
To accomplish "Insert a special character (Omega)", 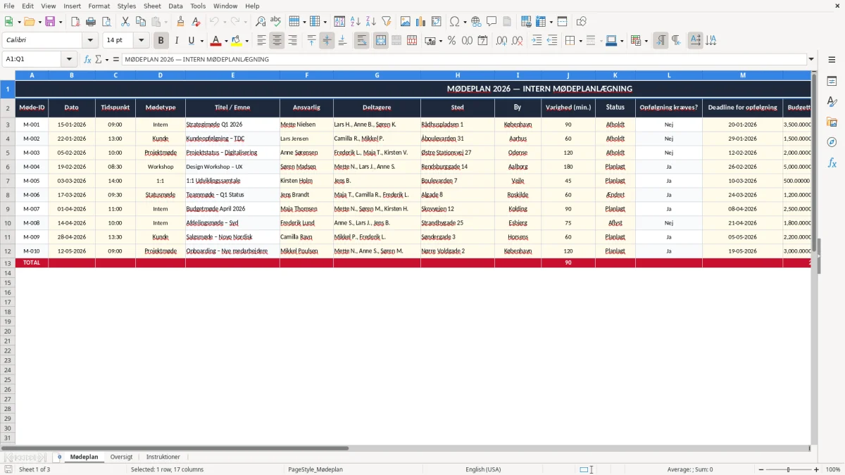I will tap(455, 22).
